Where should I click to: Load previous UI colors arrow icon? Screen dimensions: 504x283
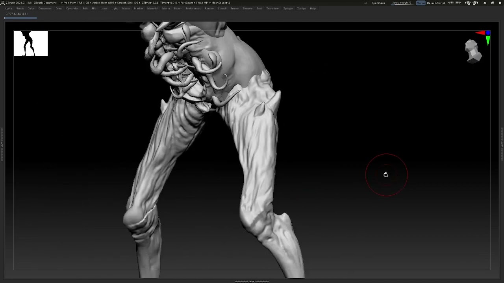450,3
